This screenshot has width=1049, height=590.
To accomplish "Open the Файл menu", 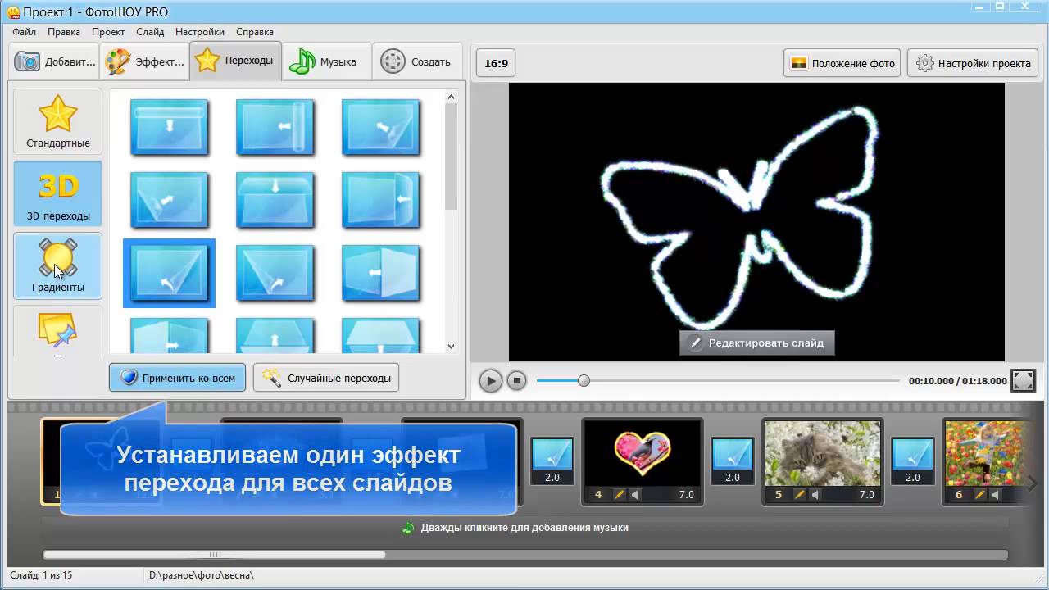I will [24, 32].
